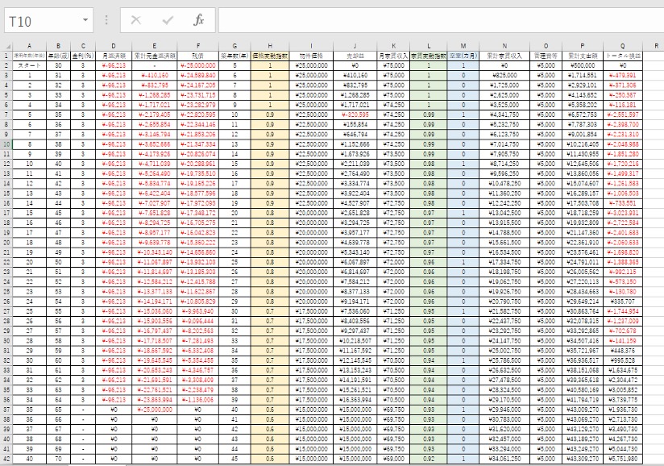Click the three-dot handle beside the Name Box

pos(106,20)
